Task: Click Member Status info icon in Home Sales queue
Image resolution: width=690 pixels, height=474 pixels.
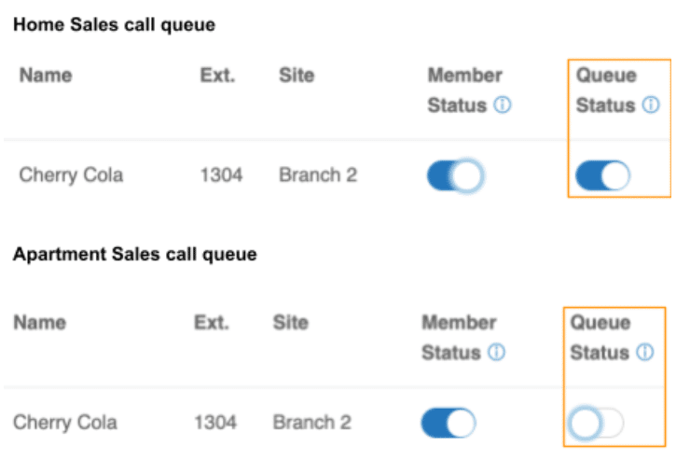Action: 503,105
